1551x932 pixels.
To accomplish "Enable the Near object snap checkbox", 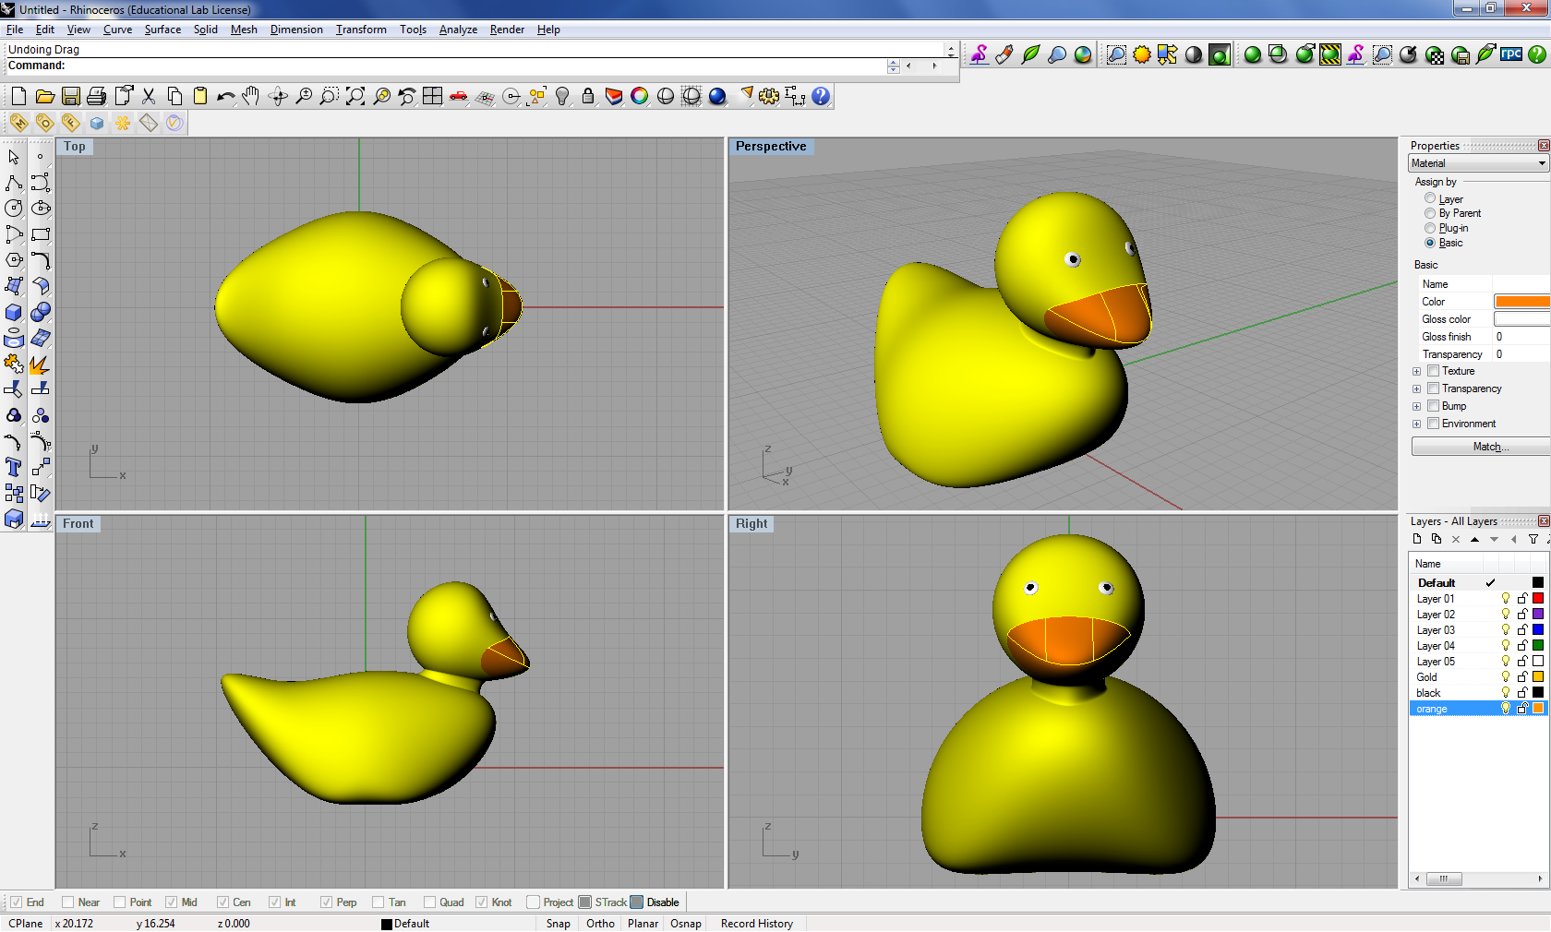I will (68, 902).
